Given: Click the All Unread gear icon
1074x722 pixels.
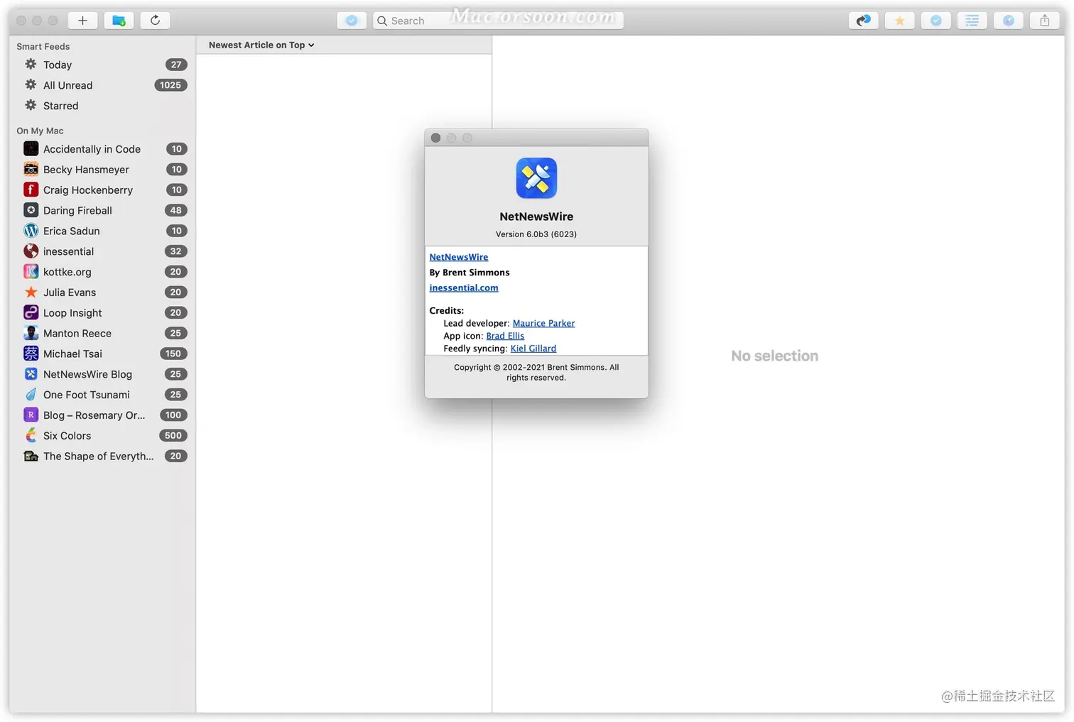Looking at the screenshot, I should click(x=31, y=84).
